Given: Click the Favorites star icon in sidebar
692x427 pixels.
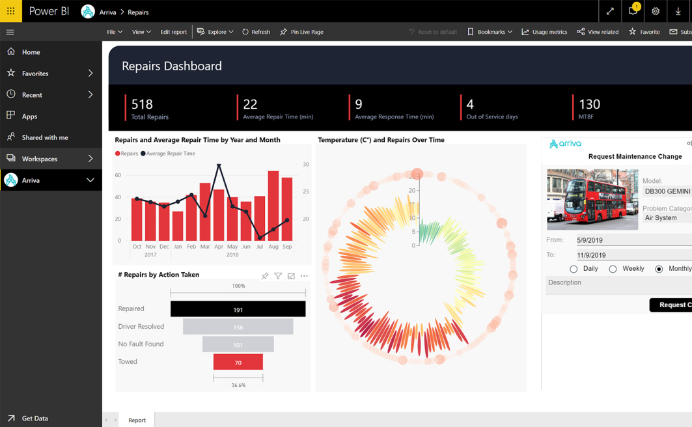Looking at the screenshot, I should 11,73.
